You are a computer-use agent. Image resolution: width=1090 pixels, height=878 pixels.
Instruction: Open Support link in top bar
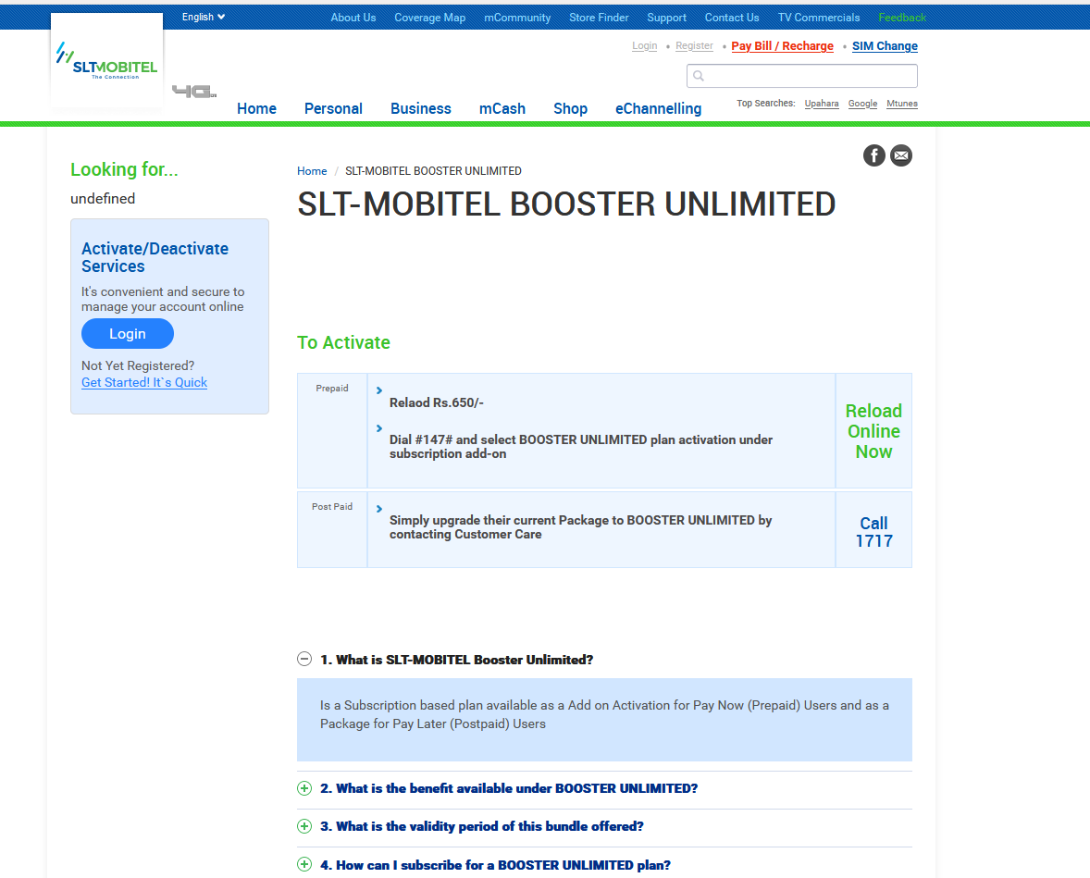[x=666, y=18]
